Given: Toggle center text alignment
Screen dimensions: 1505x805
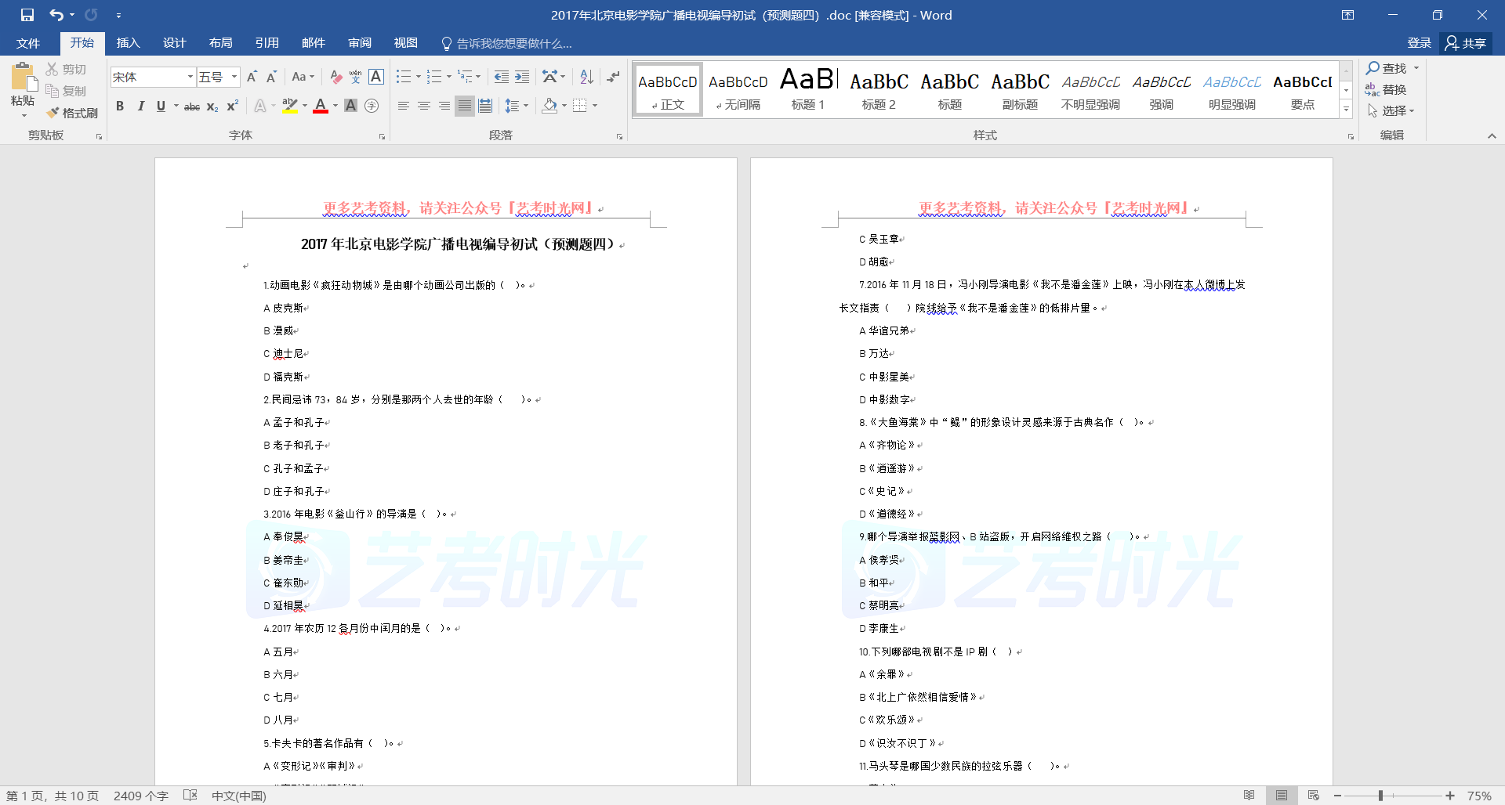Looking at the screenshot, I should (x=424, y=106).
